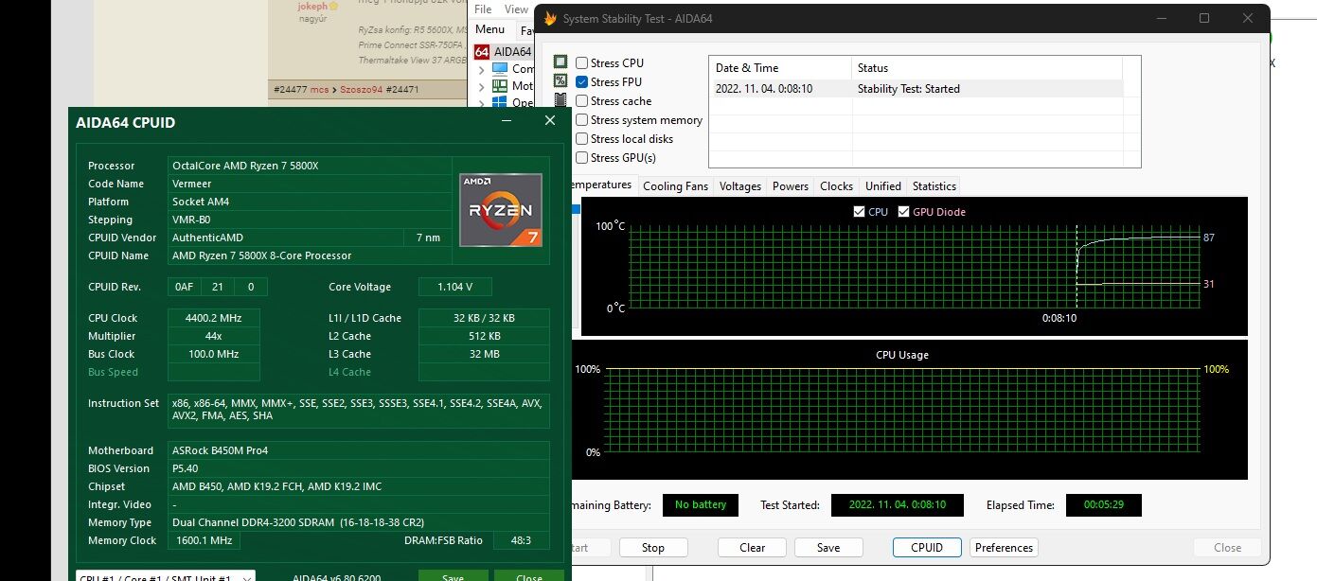Click the Stress cache memory chip icon
The height and width of the screenshot is (581, 1317).
pyautogui.click(x=561, y=100)
